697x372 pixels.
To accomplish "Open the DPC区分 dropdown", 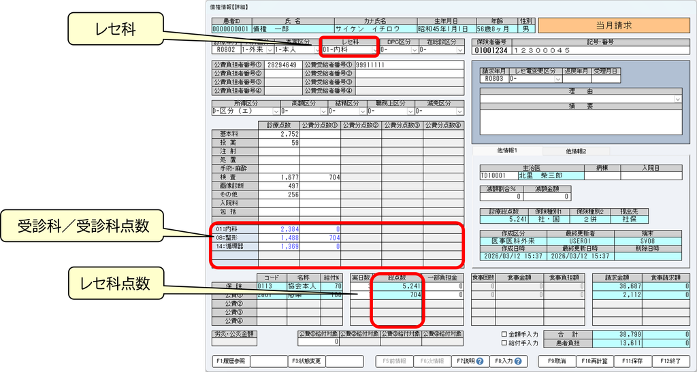I will pyautogui.click(x=415, y=50).
